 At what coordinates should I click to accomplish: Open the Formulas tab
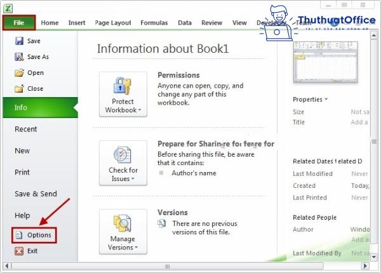click(x=154, y=23)
